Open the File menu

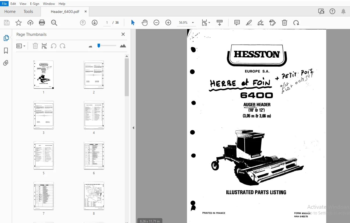4,4
